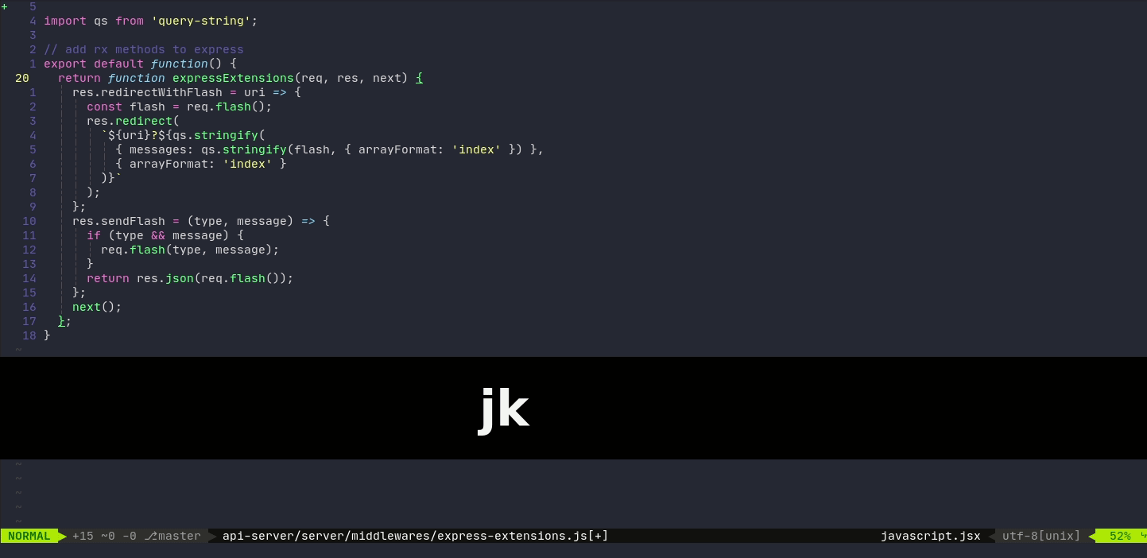Viewport: 1147px width, 558px height.
Task: Click 'redirectWithFlash' in the code
Action: pyautogui.click(x=161, y=92)
